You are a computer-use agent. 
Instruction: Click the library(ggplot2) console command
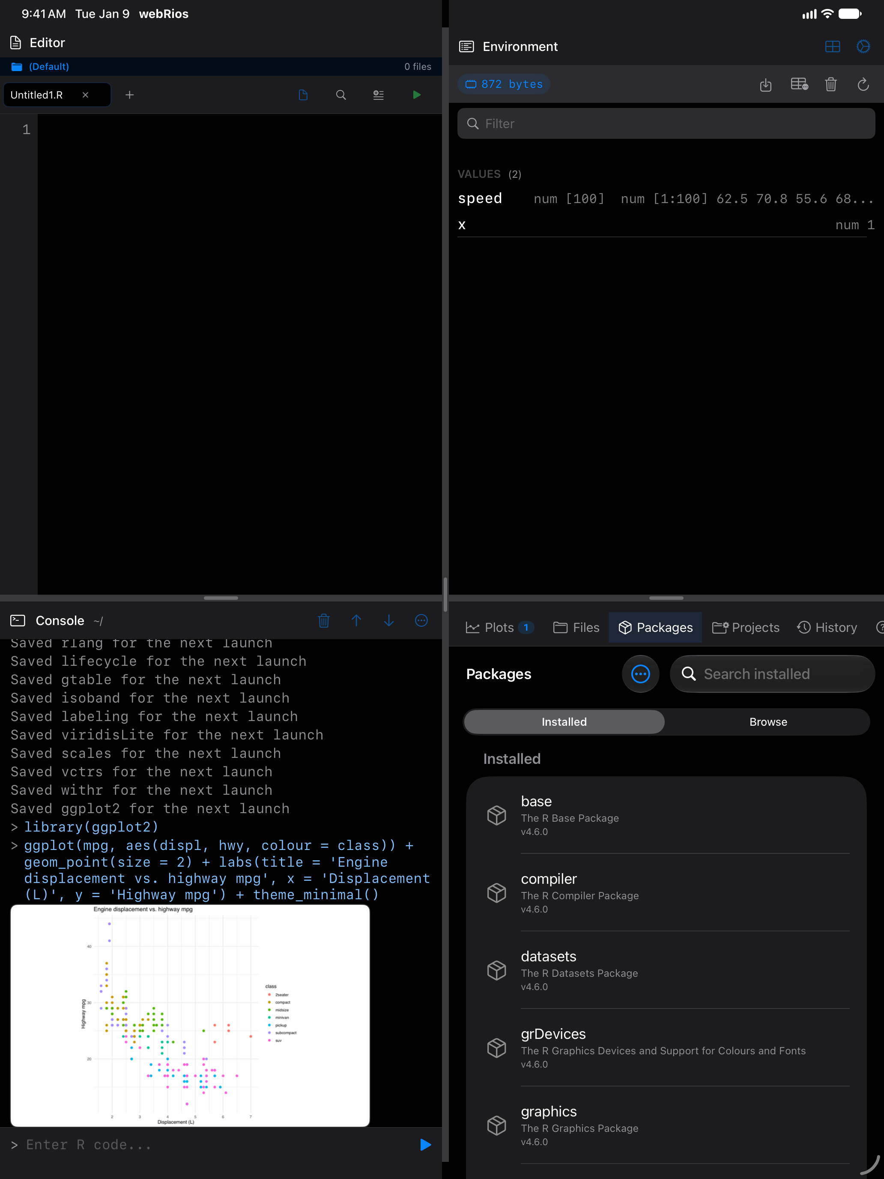[x=92, y=827]
